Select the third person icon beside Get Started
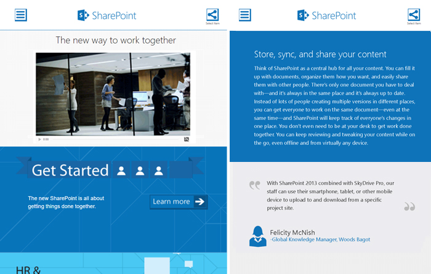 159,171
